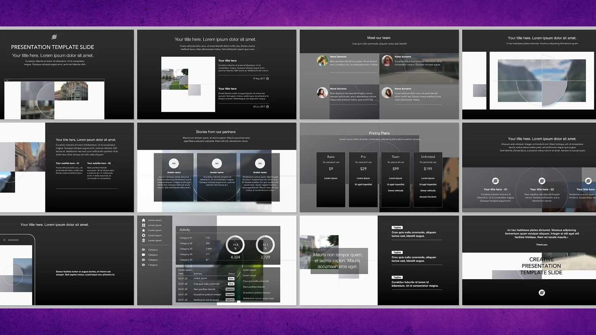The image size is (596, 335).
Task: Select the Team $99 pricing card
Action: [x=396, y=179]
